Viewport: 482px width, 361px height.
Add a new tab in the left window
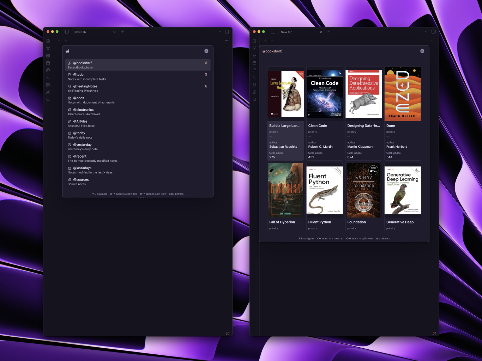pyautogui.click(x=122, y=32)
